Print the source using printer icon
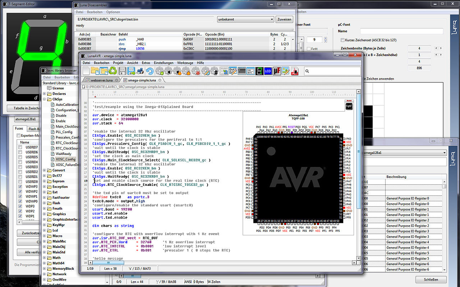The image size is (460, 287). point(140,71)
